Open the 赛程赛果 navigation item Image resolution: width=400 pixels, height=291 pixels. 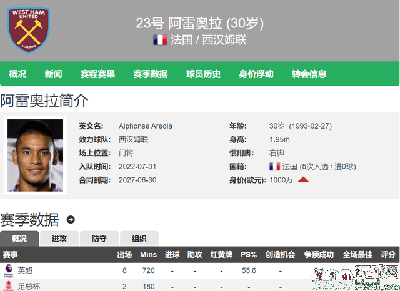tap(97, 74)
